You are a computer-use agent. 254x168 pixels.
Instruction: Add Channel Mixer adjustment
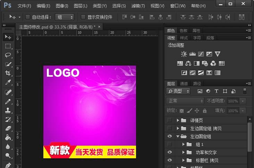pyautogui.click(x=213, y=63)
